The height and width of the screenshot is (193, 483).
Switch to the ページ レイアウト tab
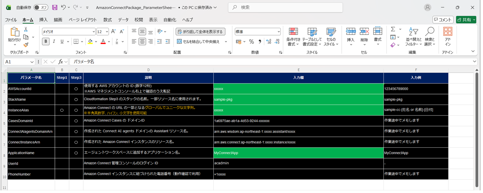83,20
